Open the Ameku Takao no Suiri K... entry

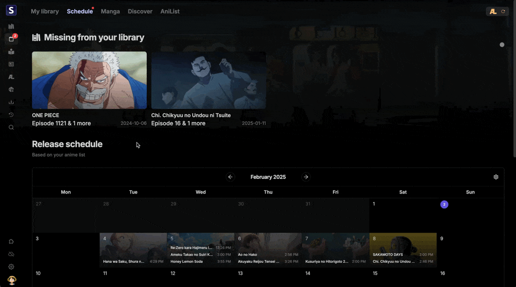[200, 255]
